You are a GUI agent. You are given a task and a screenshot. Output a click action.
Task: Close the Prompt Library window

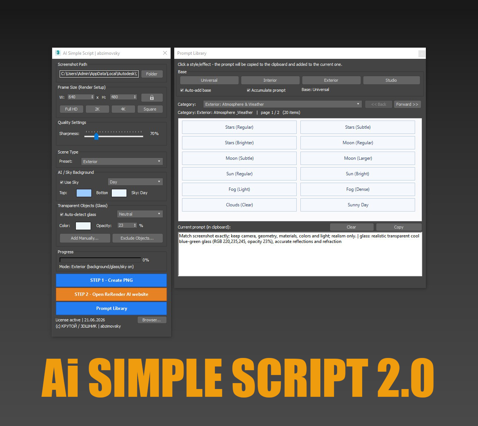[x=421, y=54]
